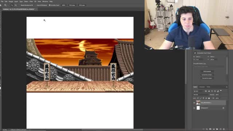The height and width of the screenshot is (131, 233).
Task: Open the layer comp dropdown in Properties
Action: 209,67
